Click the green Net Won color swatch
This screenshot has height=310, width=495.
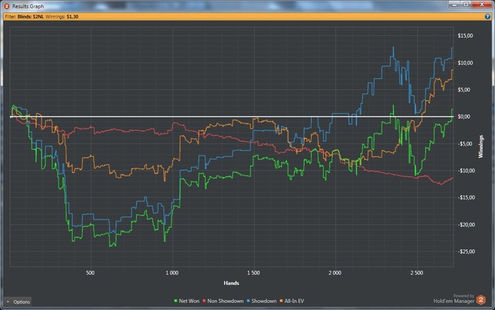176,301
